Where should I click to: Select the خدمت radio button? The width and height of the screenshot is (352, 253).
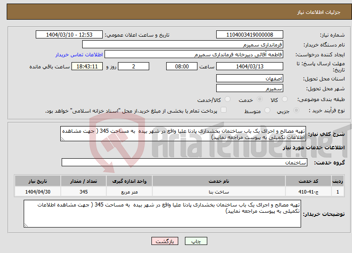click(x=260, y=99)
